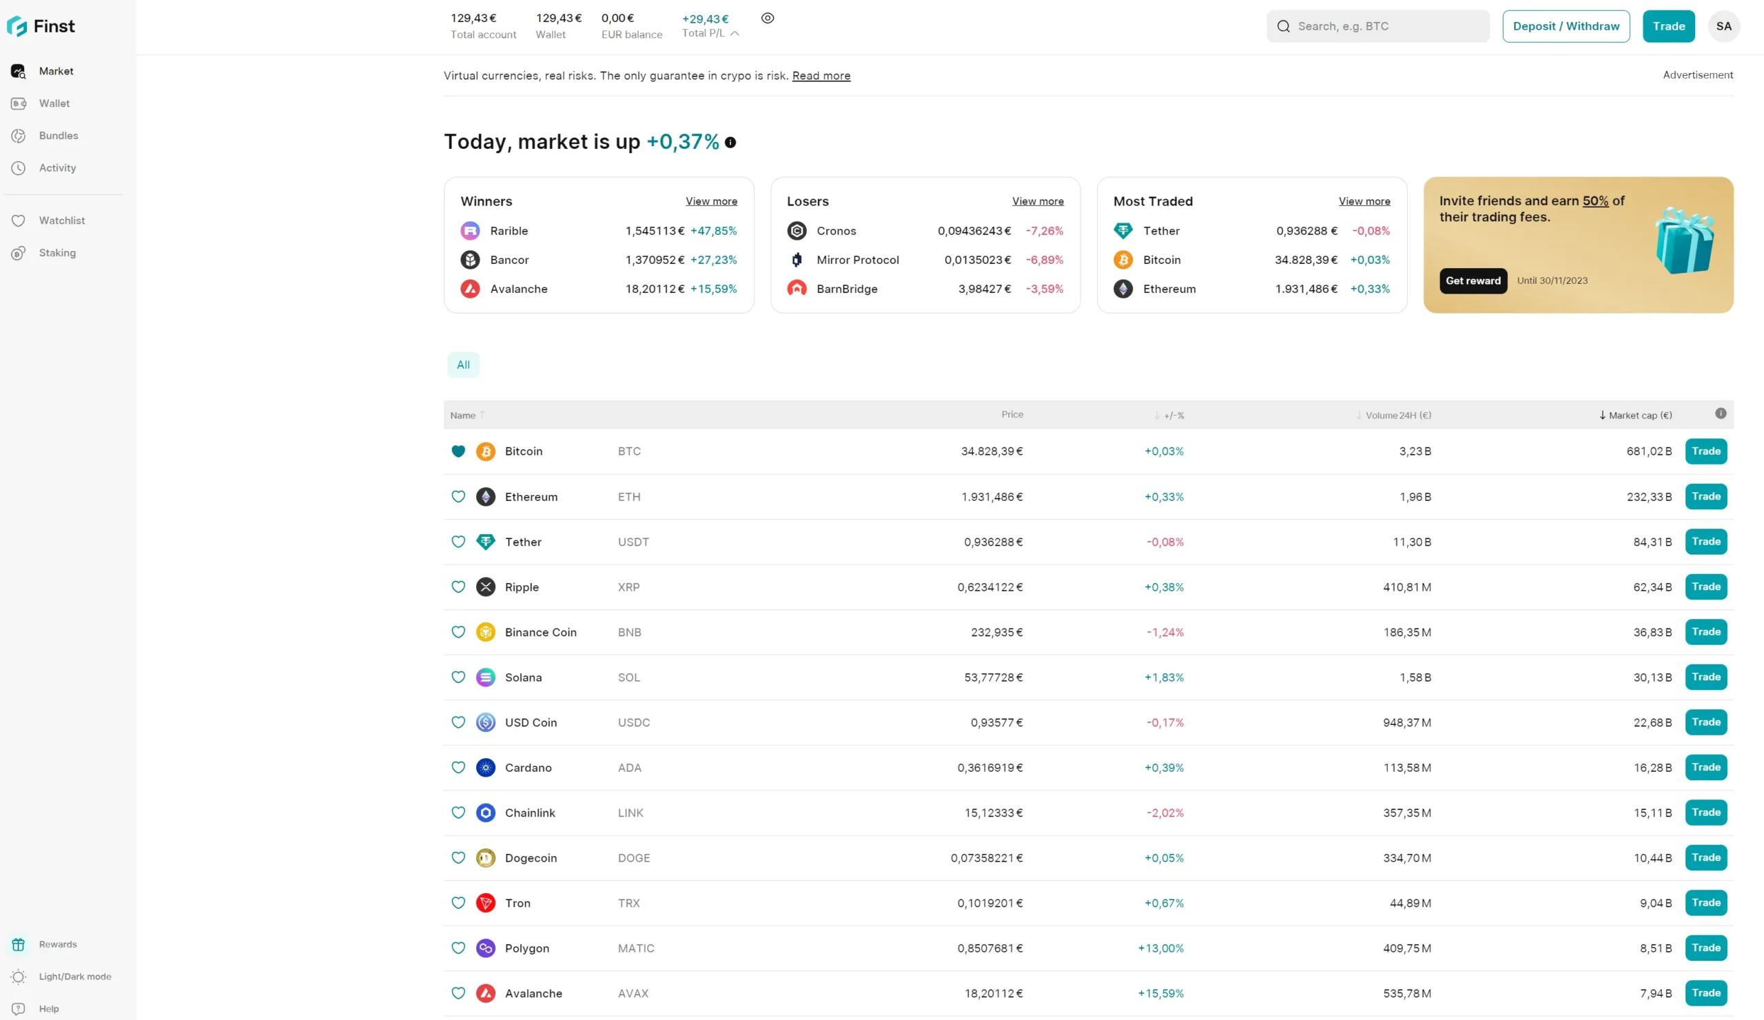Viewport: 1764px width, 1020px height.
Task: Open the SA account avatar menu
Action: 1723,27
